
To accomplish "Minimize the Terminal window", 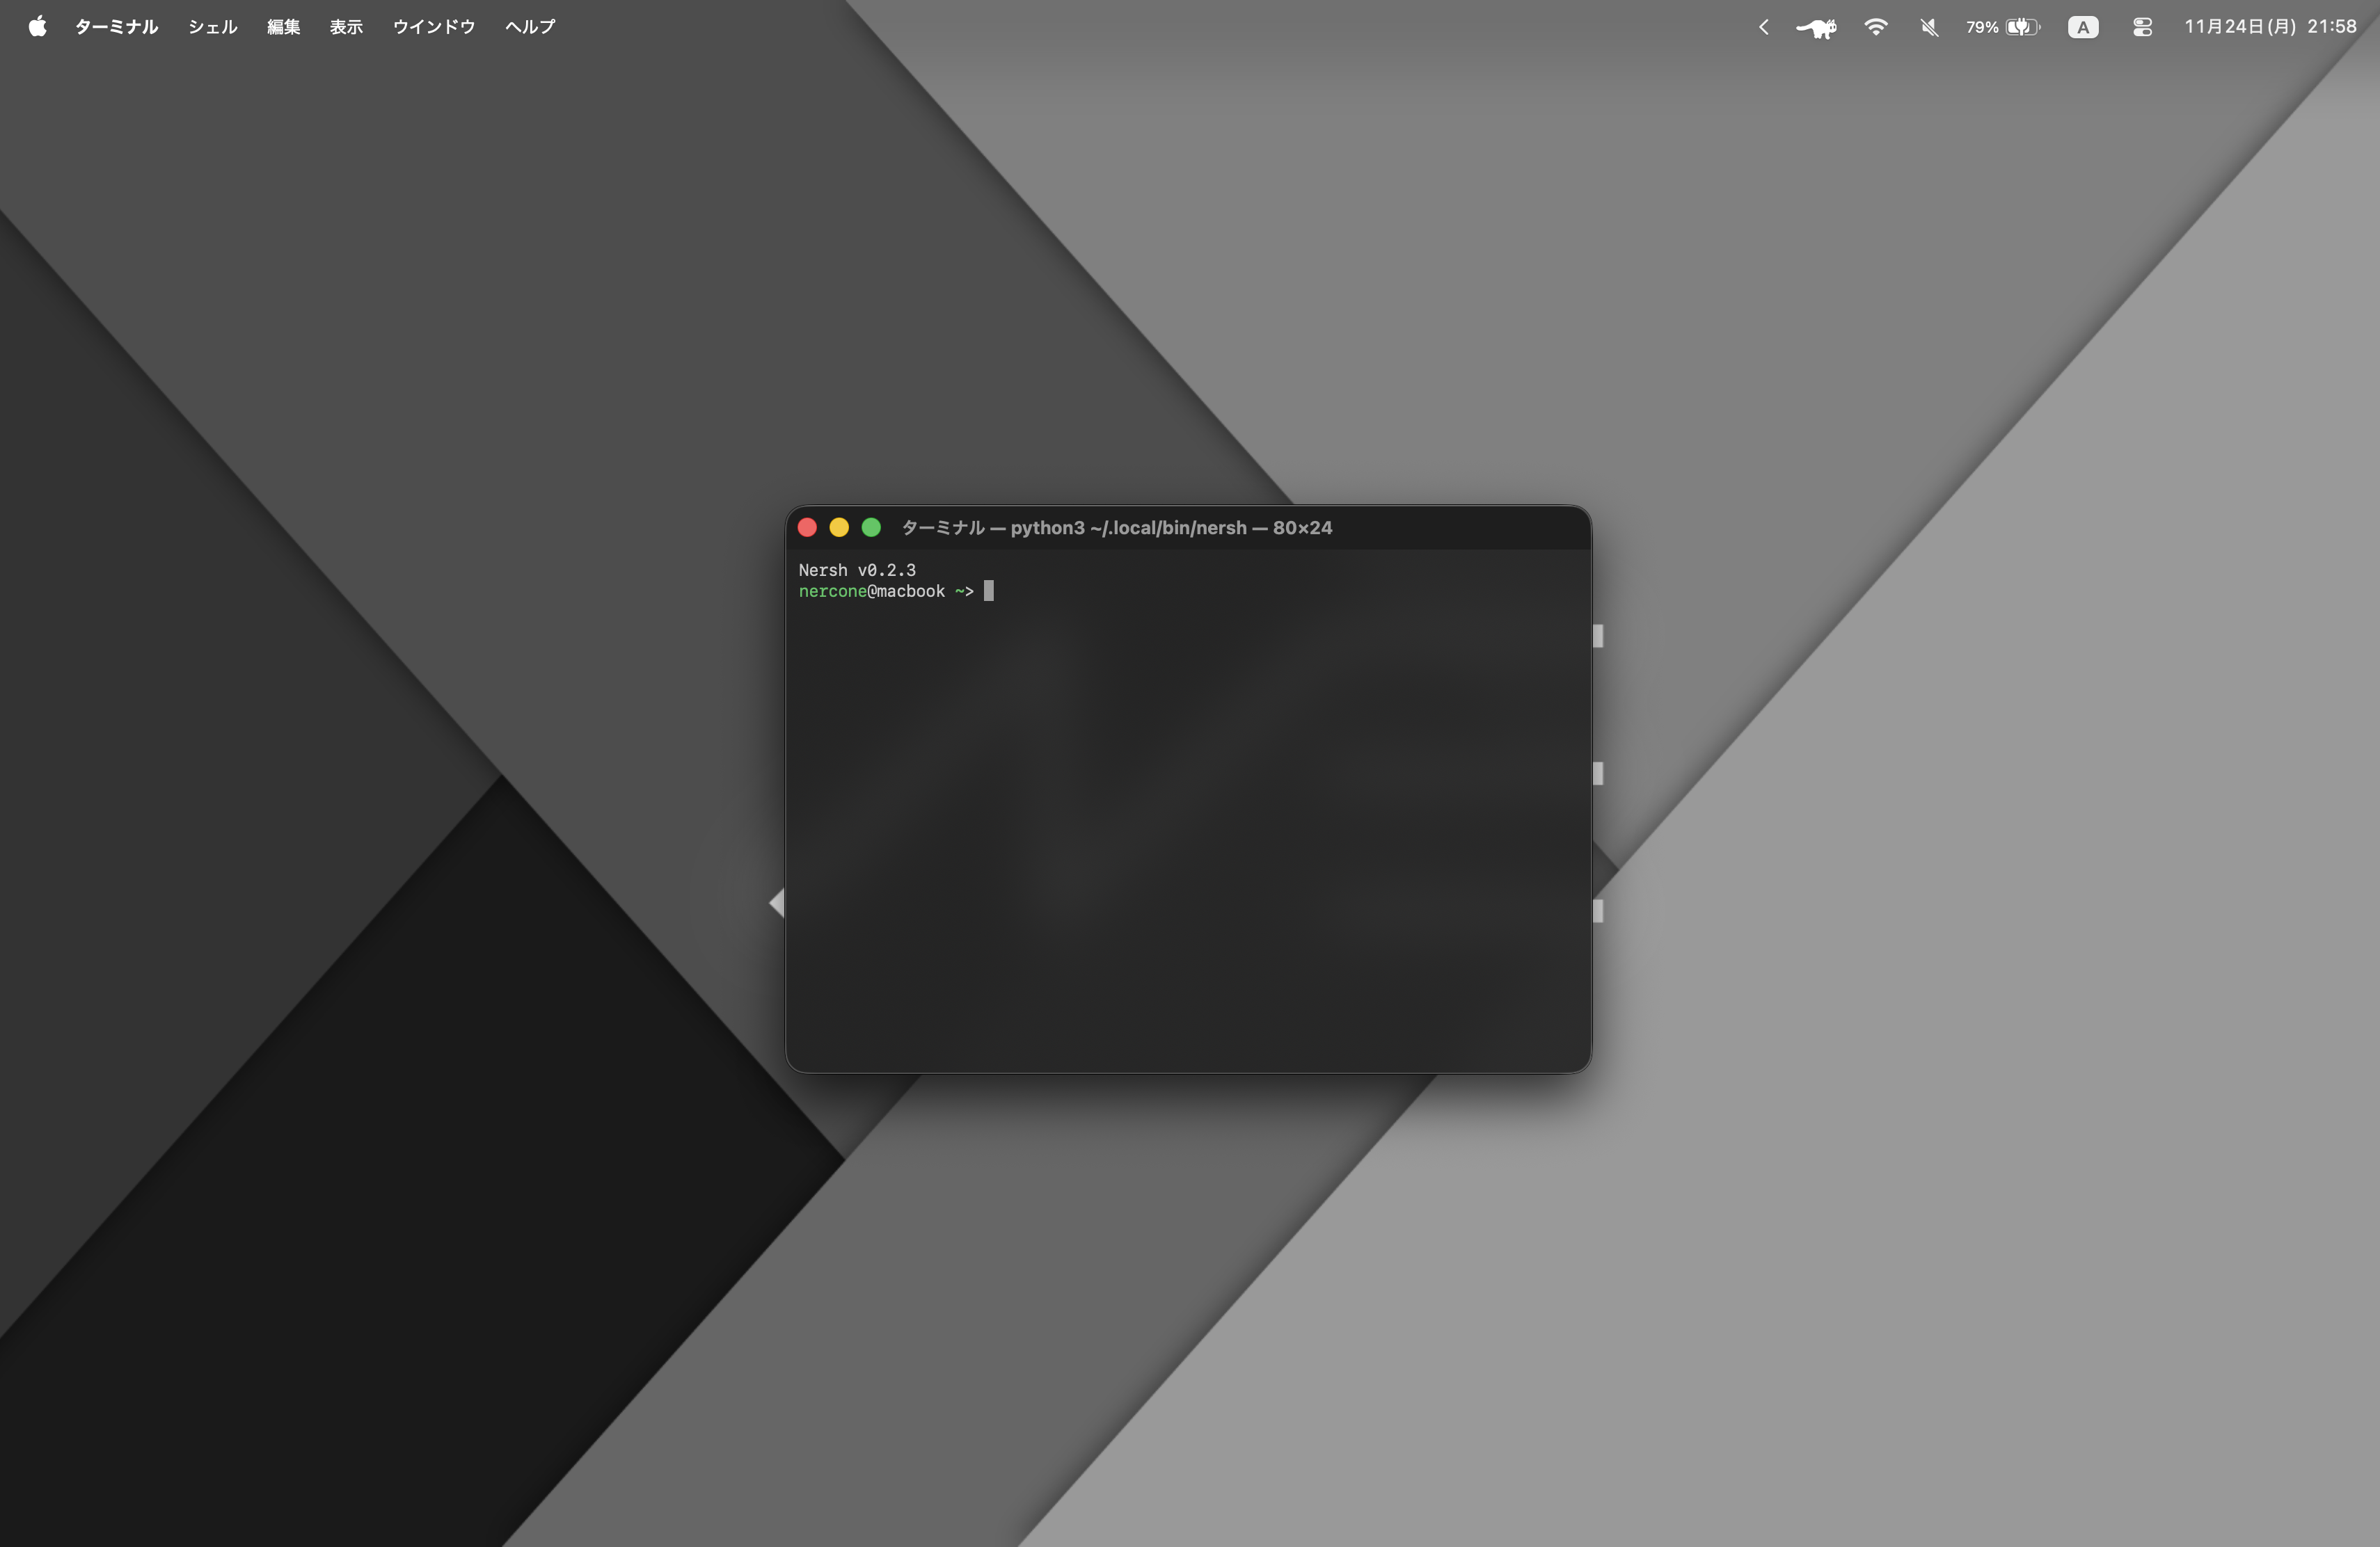I will (x=839, y=527).
